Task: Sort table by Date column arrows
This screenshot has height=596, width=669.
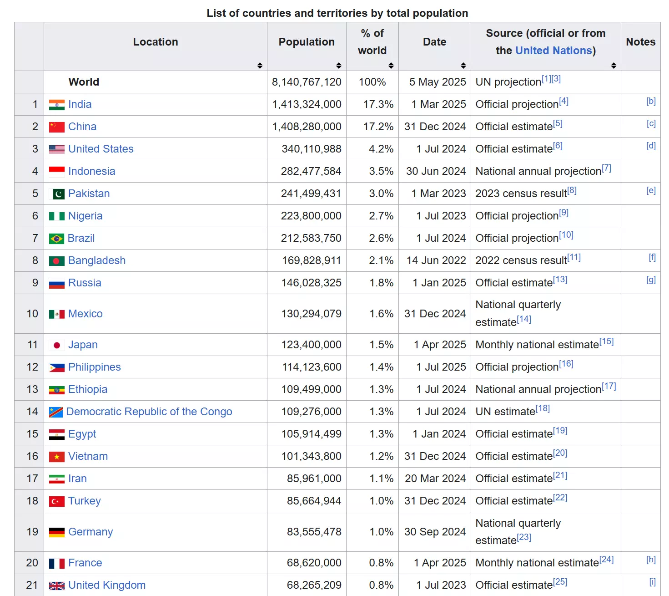Action: (x=463, y=66)
